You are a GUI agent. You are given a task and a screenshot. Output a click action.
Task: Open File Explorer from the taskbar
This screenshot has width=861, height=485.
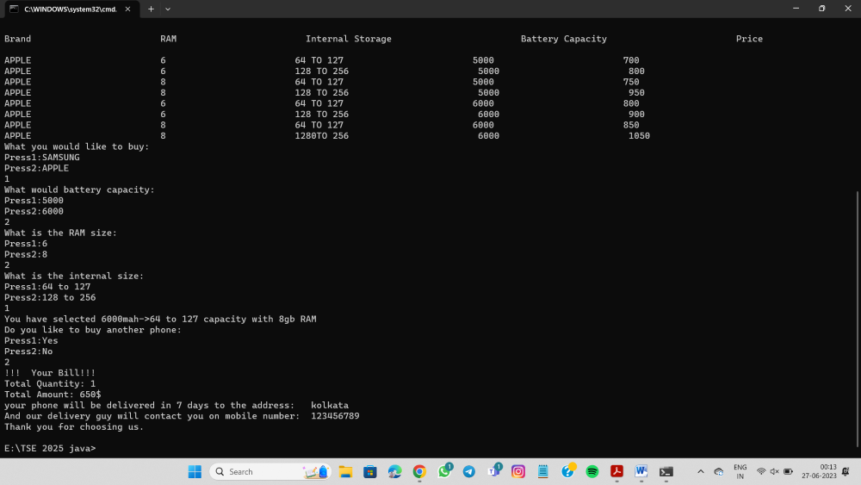(x=345, y=471)
